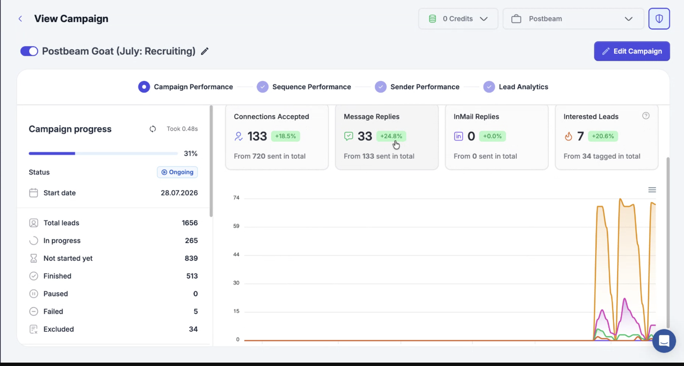The width and height of the screenshot is (684, 366).
Task: Click the Connections Accepted user icon
Action: (x=239, y=137)
